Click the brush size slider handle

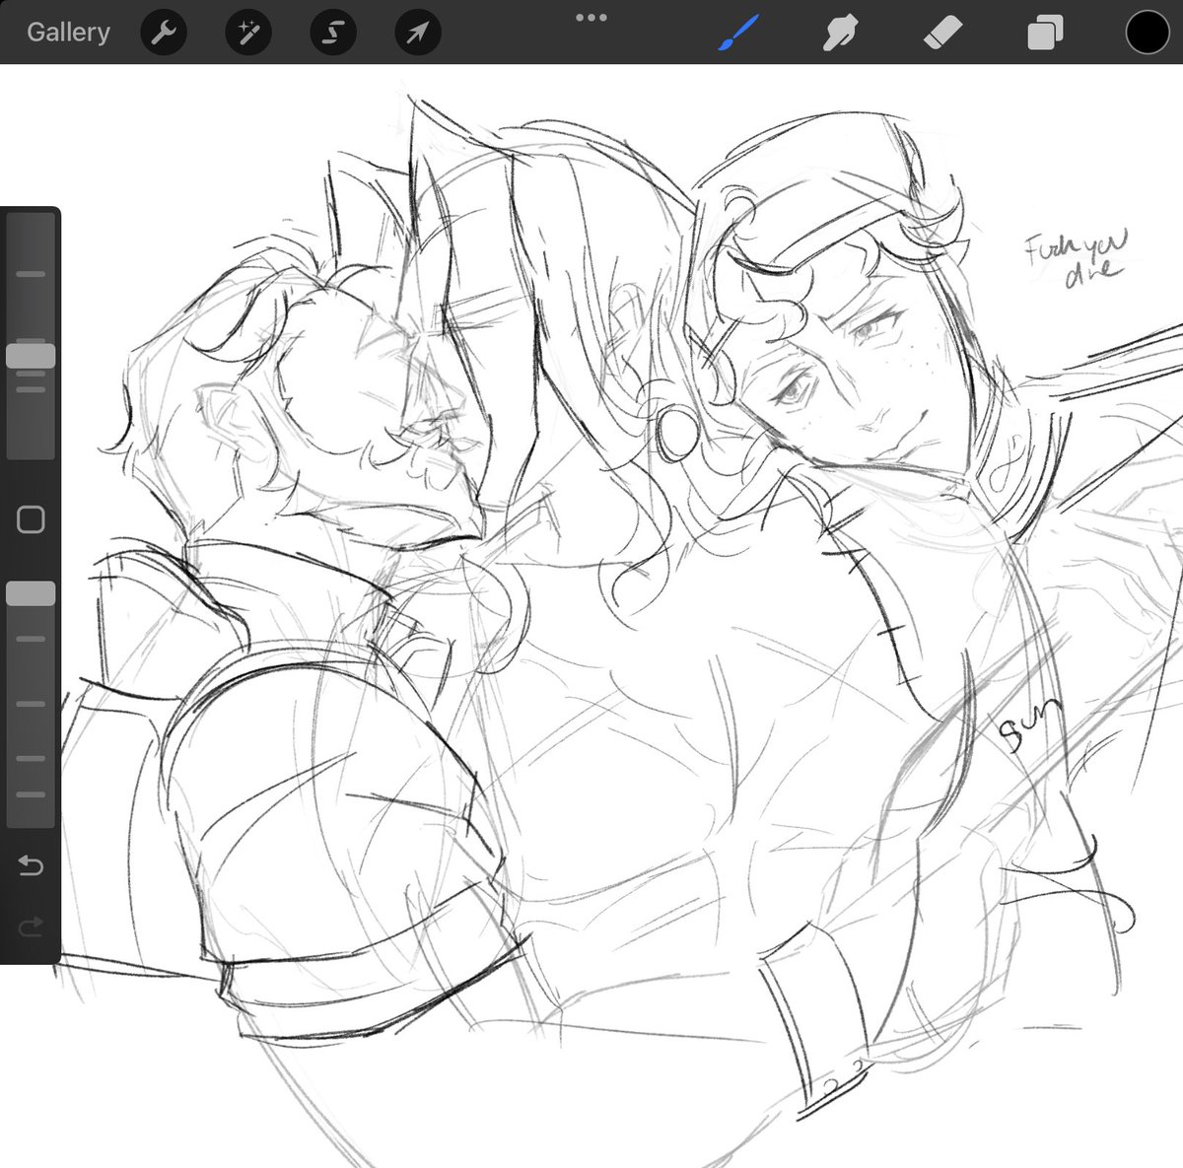click(x=31, y=356)
